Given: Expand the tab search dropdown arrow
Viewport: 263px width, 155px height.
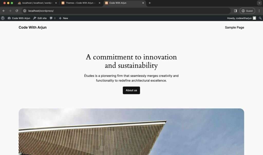Looking at the screenshot, I should click(259, 3).
